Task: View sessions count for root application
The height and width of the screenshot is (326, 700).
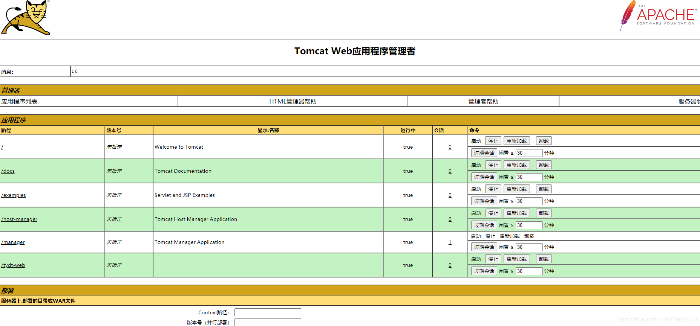Action: click(450, 147)
